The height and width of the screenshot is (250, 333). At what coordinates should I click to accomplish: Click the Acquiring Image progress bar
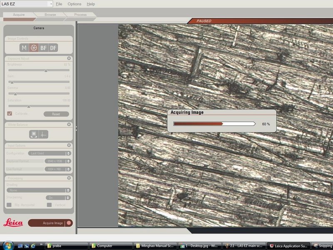pos(214,124)
